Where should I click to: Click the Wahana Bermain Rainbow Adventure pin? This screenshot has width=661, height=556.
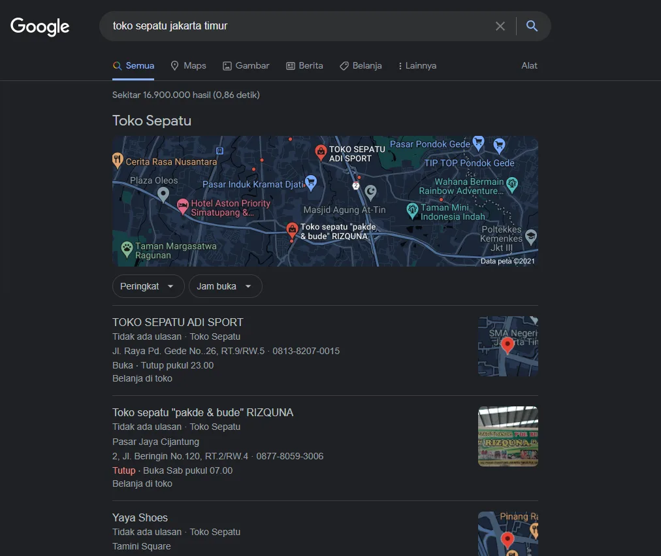(512, 184)
